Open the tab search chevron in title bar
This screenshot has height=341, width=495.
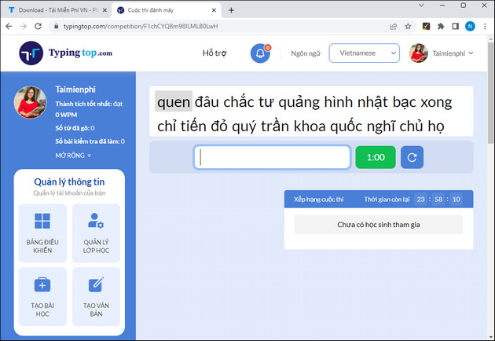[421, 5]
